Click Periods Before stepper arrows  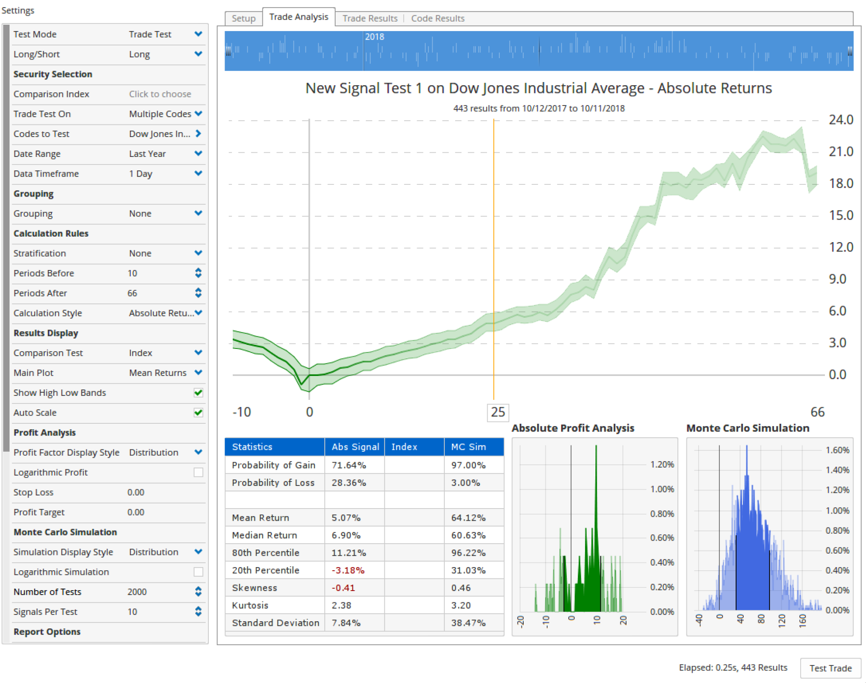tap(198, 273)
